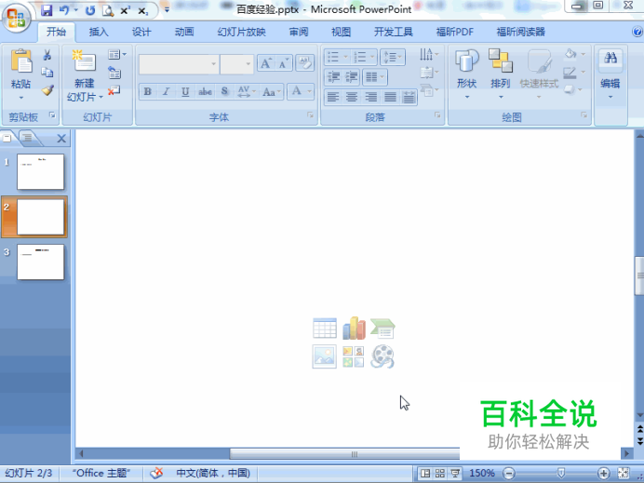Open the columns button in the paragraph group

coord(374,77)
